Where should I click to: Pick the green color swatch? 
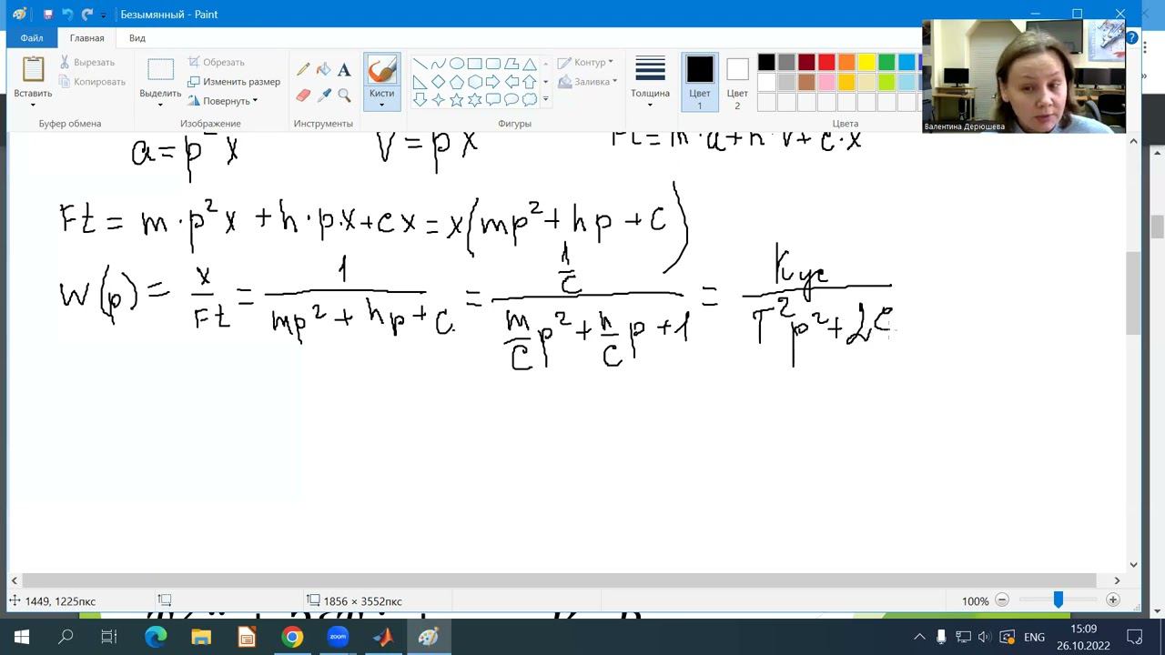pyautogui.click(x=886, y=62)
